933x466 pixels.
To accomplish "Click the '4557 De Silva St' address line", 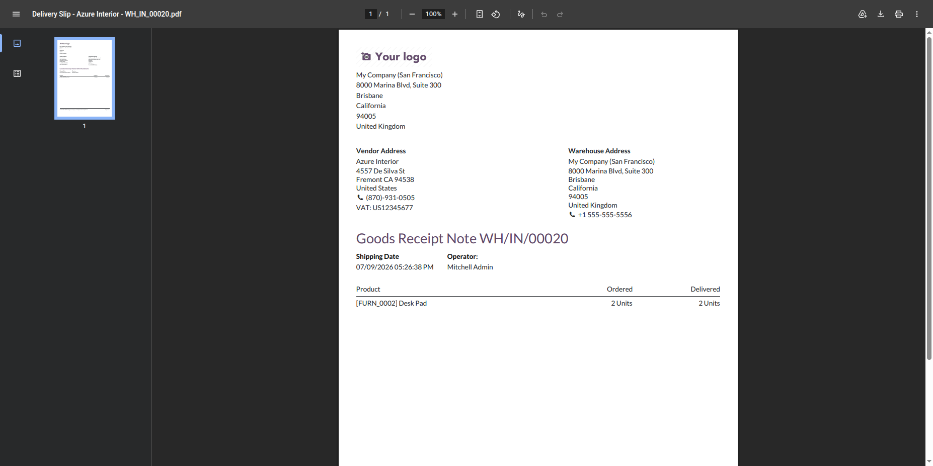I will [x=380, y=171].
